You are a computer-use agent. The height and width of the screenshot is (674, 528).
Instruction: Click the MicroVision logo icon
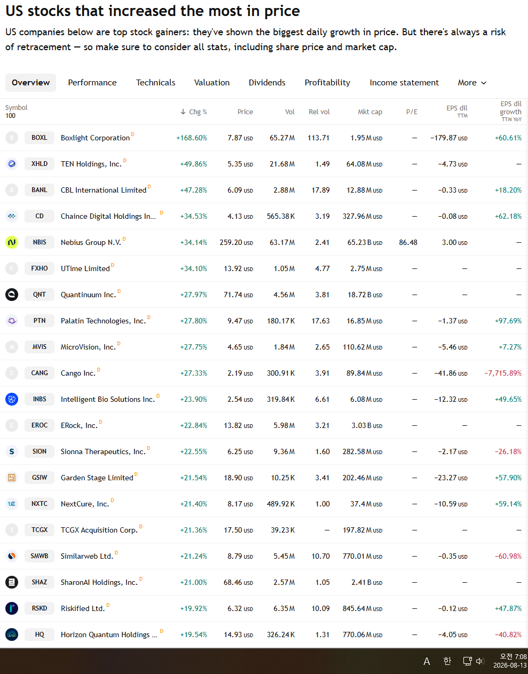12,347
